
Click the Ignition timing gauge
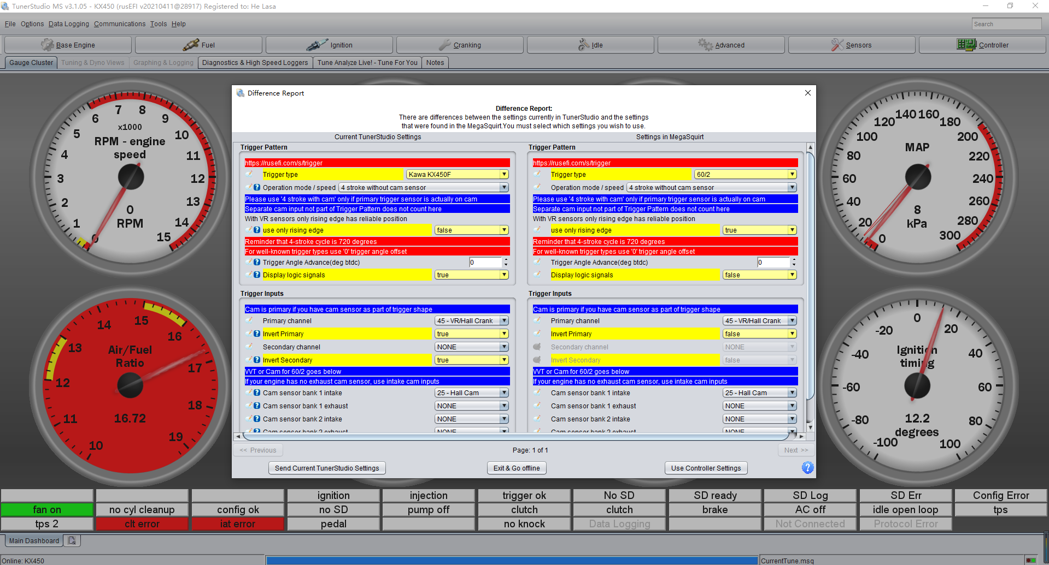click(917, 385)
